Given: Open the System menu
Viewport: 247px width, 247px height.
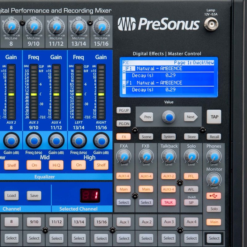Looking at the screenshot, I should pyautogui.click(x=168, y=136).
